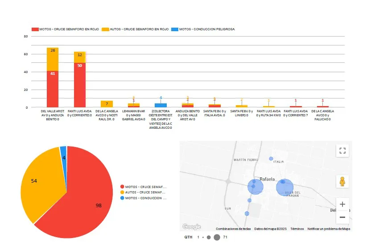Click the red bar segment labeled 50
Viewport: 375px width, 250px height.
80,85
